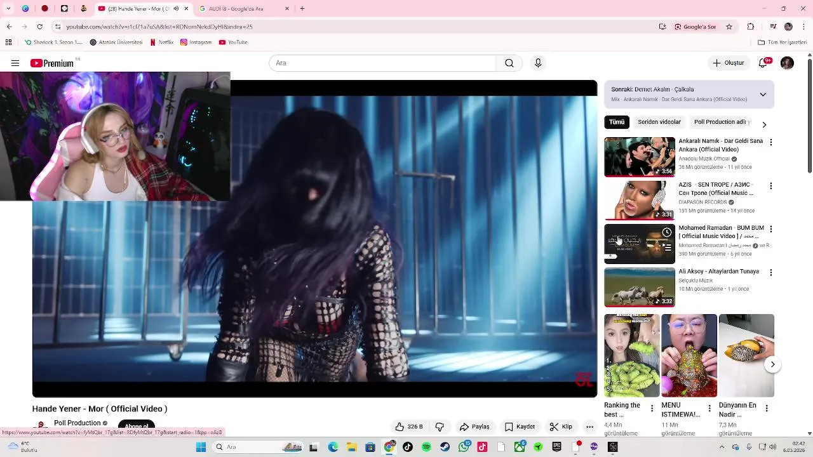The height and width of the screenshot is (457, 813).
Task: Open the YouTube hamburger guide menu
Action: (15, 63)
